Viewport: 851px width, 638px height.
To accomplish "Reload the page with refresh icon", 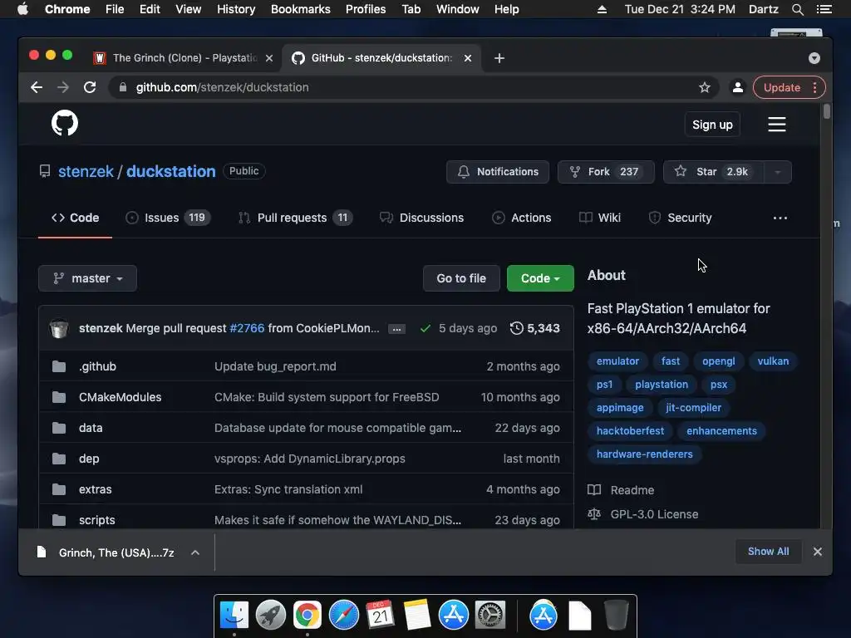I will click(90, 87).
